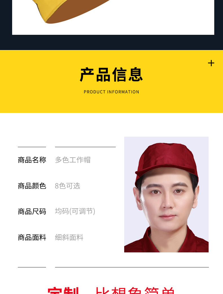Click the PRODUCT INFORMATION subtitle
223x294 pixels.
pyautogui.click(x=111, y=92)
